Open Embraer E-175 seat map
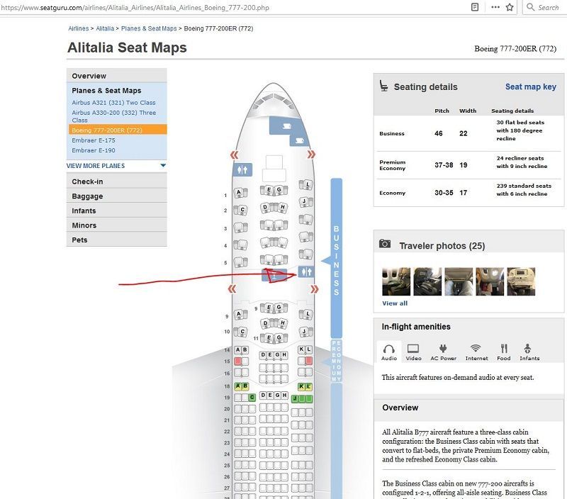 pos(94,140)
